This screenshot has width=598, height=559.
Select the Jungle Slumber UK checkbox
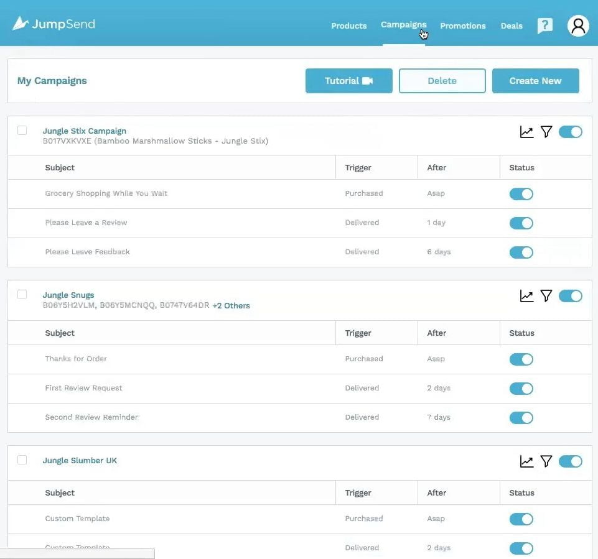pos(22,460)
